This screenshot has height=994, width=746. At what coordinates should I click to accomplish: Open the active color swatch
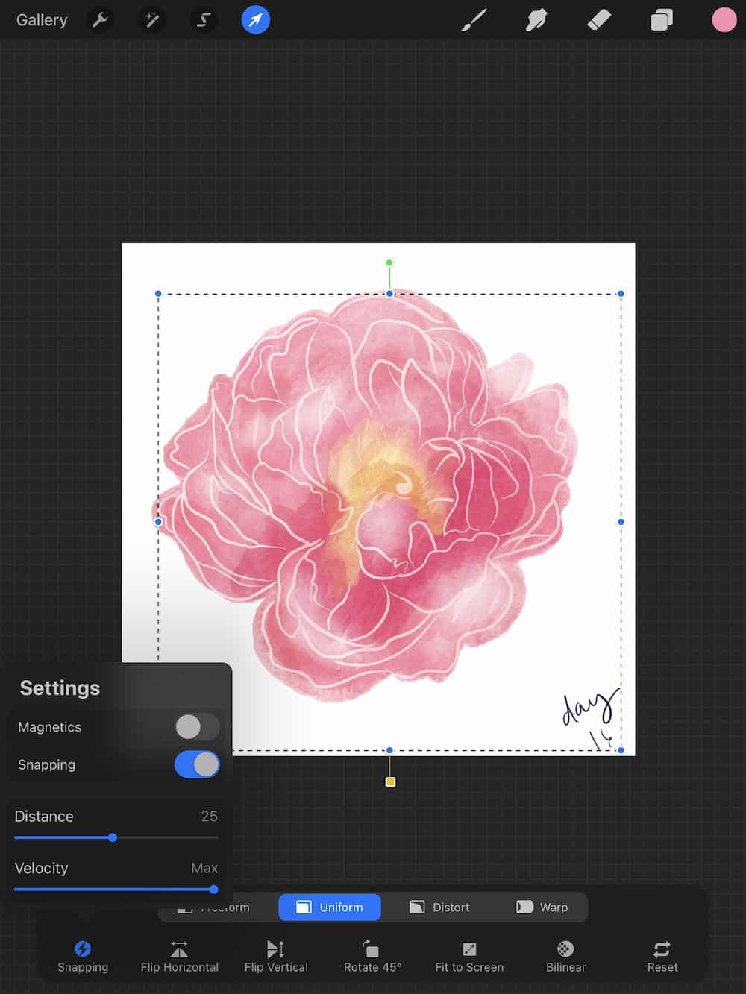click(724, 20)
